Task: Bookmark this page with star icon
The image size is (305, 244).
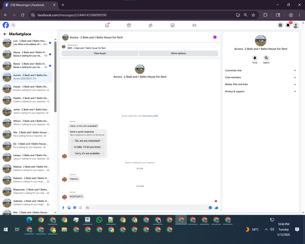Action: tap(253, 15)
